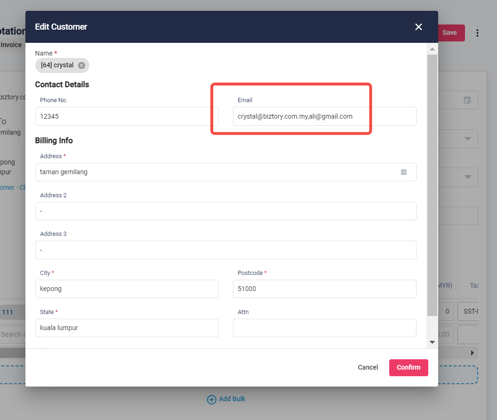Open the calendar date picker icon
This screenshot has height=420, width=497.
click(467, 100)
